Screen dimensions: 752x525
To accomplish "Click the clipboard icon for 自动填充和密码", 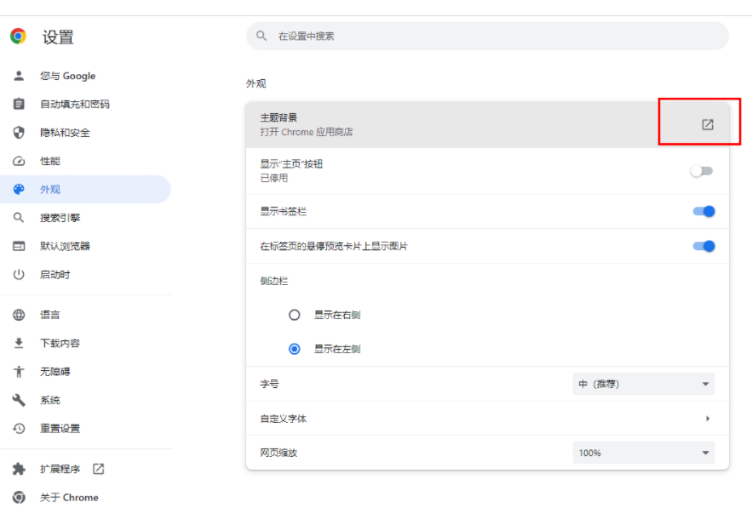I will pos(19,104).
